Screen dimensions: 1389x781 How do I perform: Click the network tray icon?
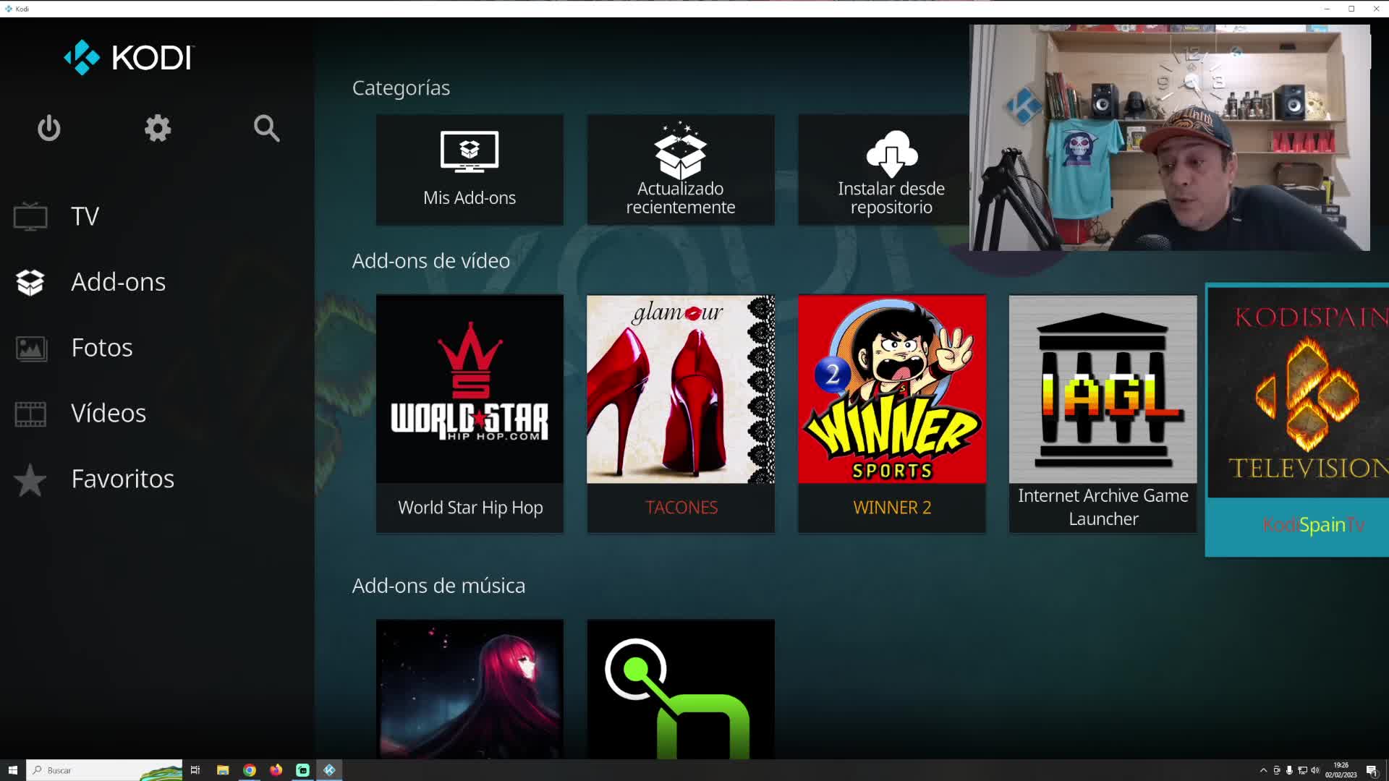pos(1302,770)
